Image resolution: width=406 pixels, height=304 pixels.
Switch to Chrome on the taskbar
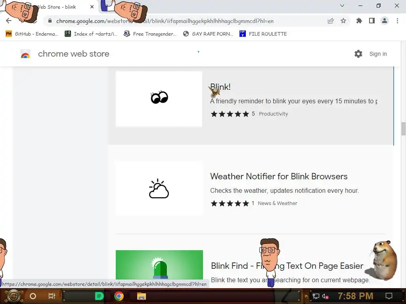[119, 296]
